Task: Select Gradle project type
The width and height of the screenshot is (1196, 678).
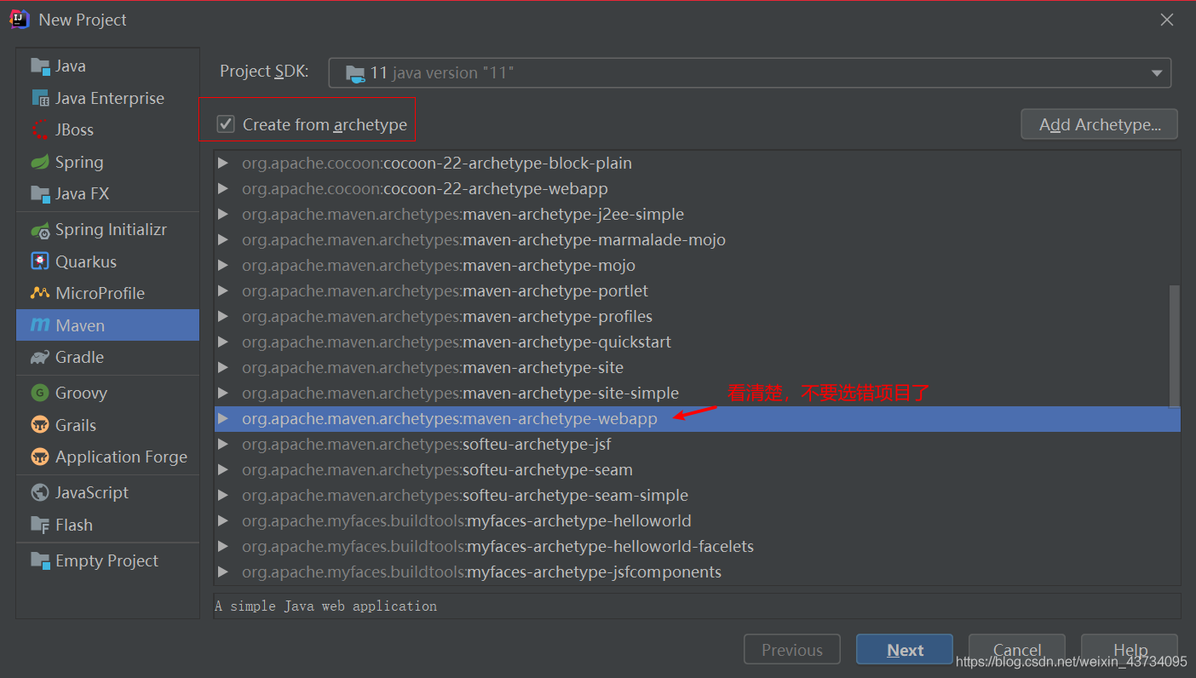Action: coord(107,358)
